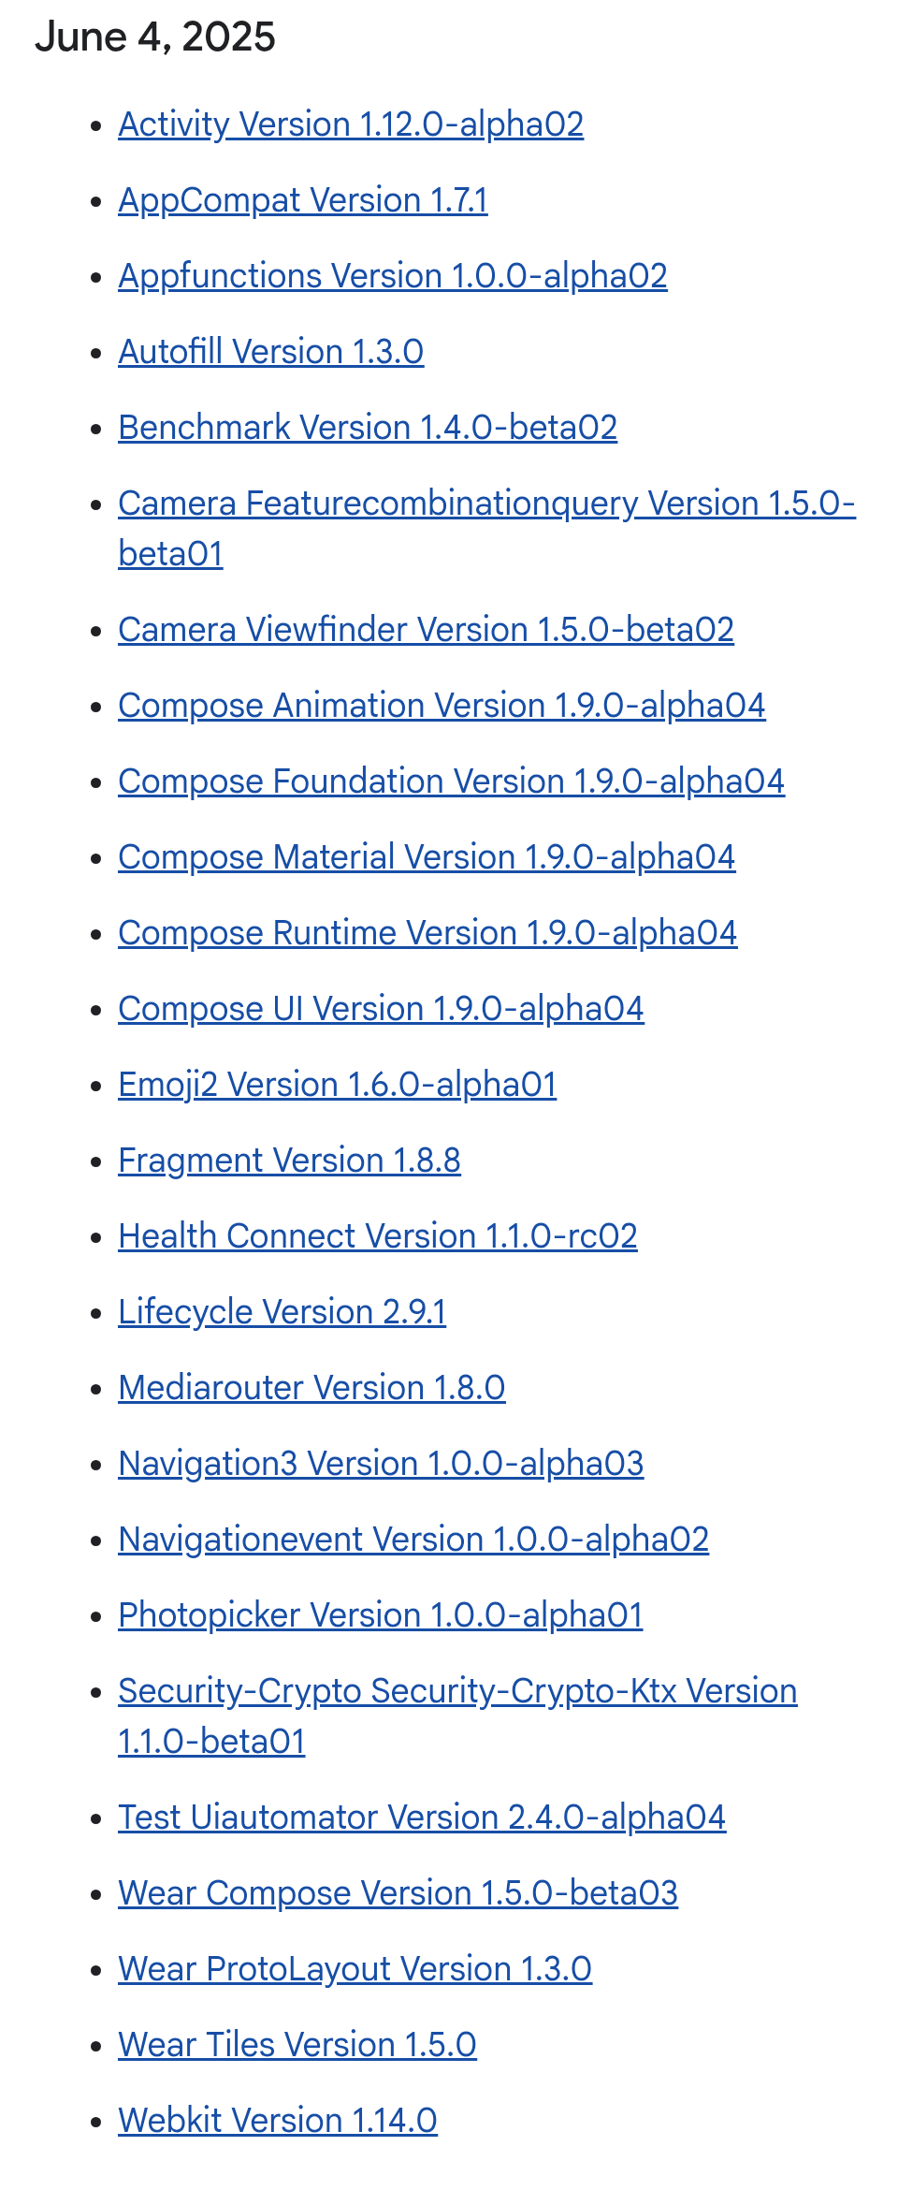Open Photopicker Version 1.0.0-alpha01 link
The height and width of the screenshot is (2190, 898).
click(x=381, y=1615)
